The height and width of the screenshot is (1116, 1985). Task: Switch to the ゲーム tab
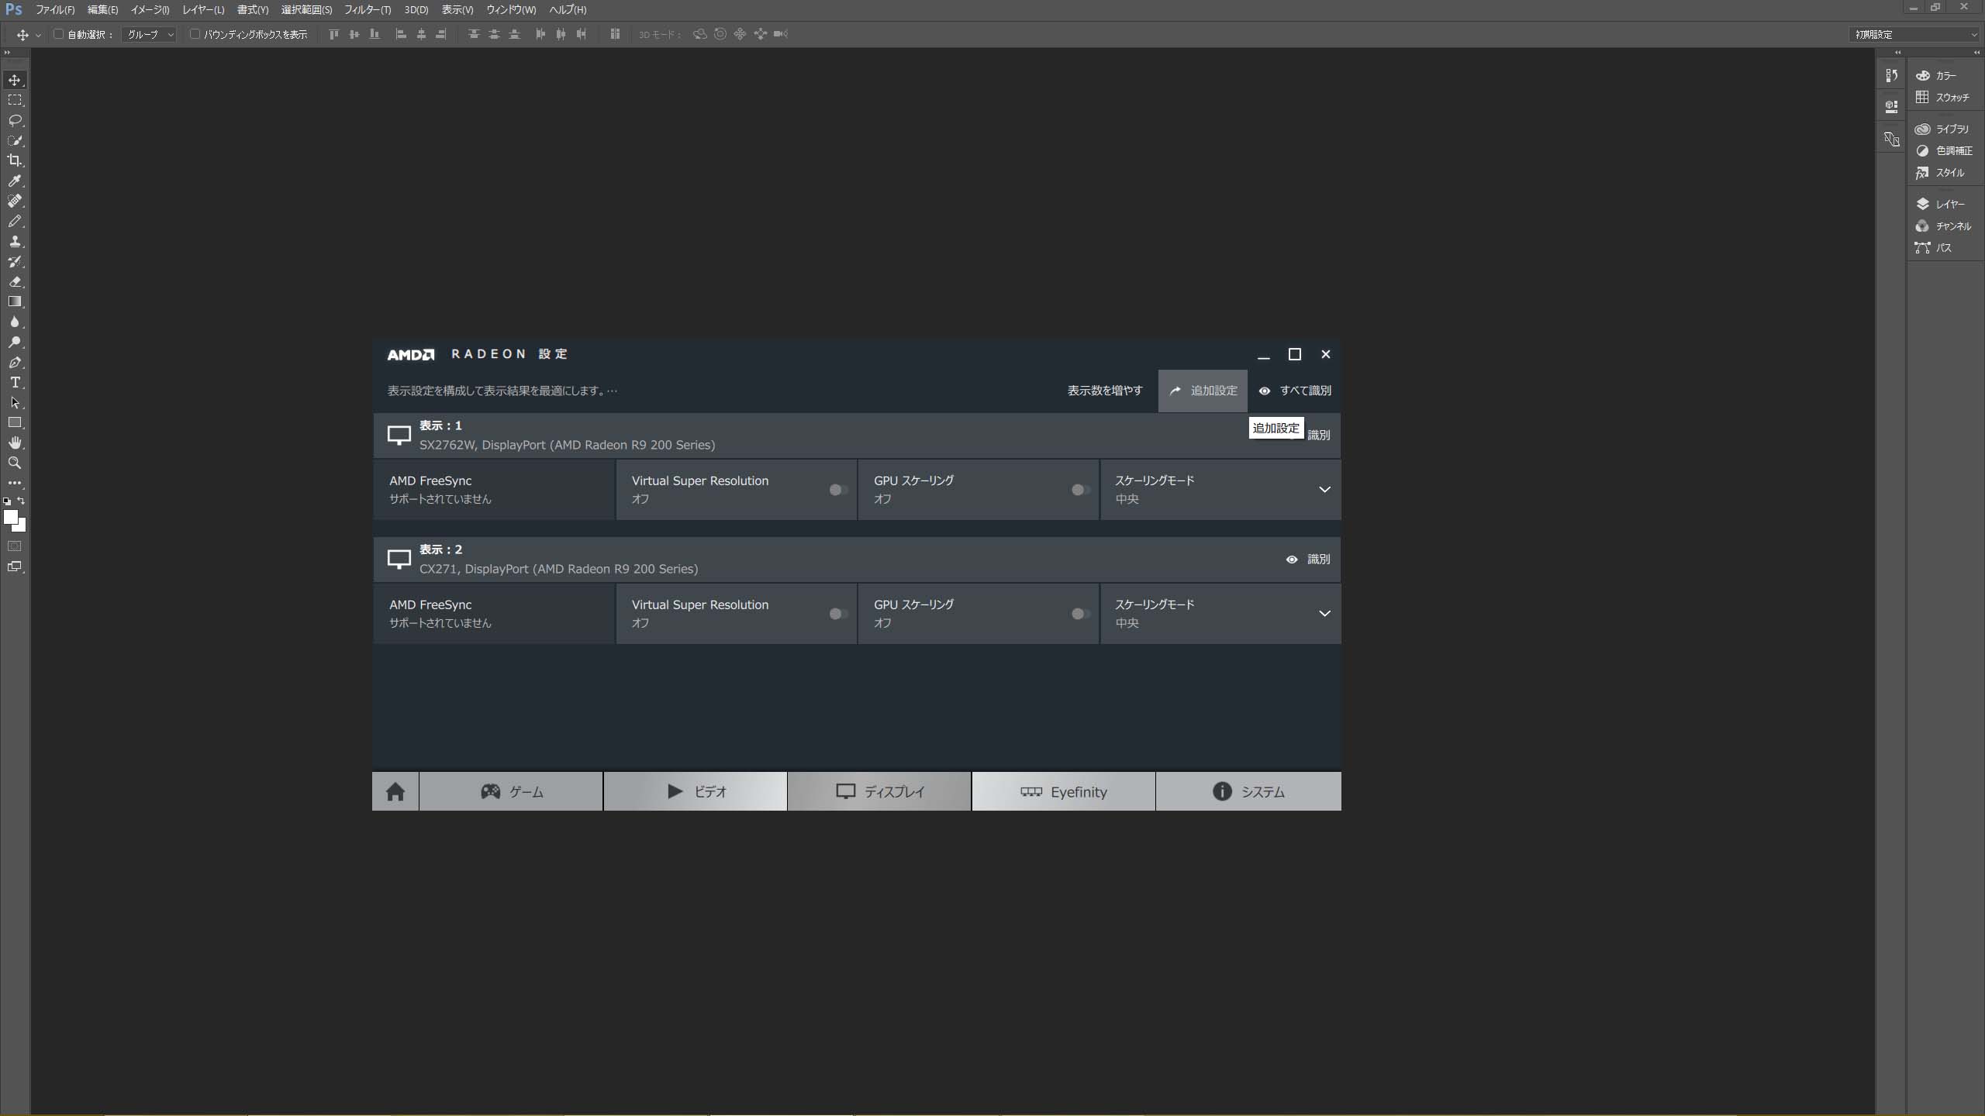pos(511,791)
